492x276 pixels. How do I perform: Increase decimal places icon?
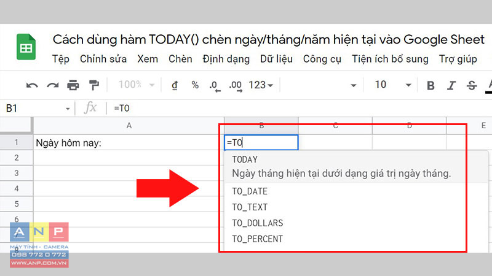(236, 86)
